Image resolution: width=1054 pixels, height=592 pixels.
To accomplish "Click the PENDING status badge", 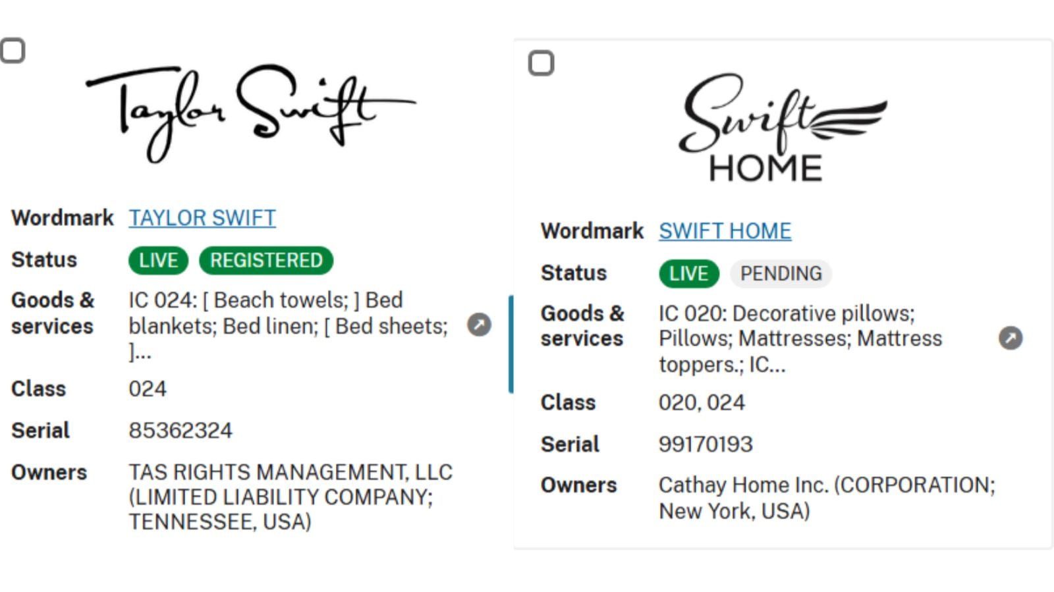I will 781,273.
